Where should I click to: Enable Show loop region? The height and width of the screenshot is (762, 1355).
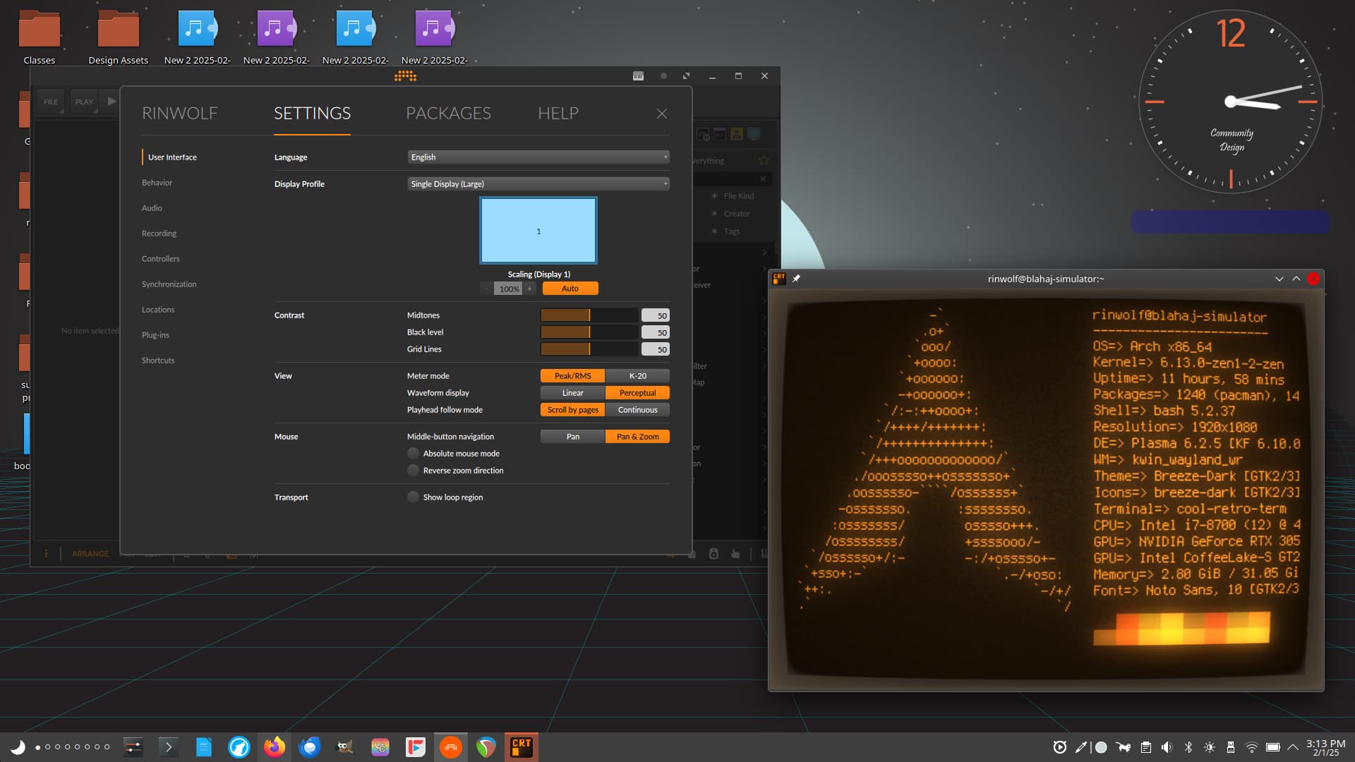[414, 497]
